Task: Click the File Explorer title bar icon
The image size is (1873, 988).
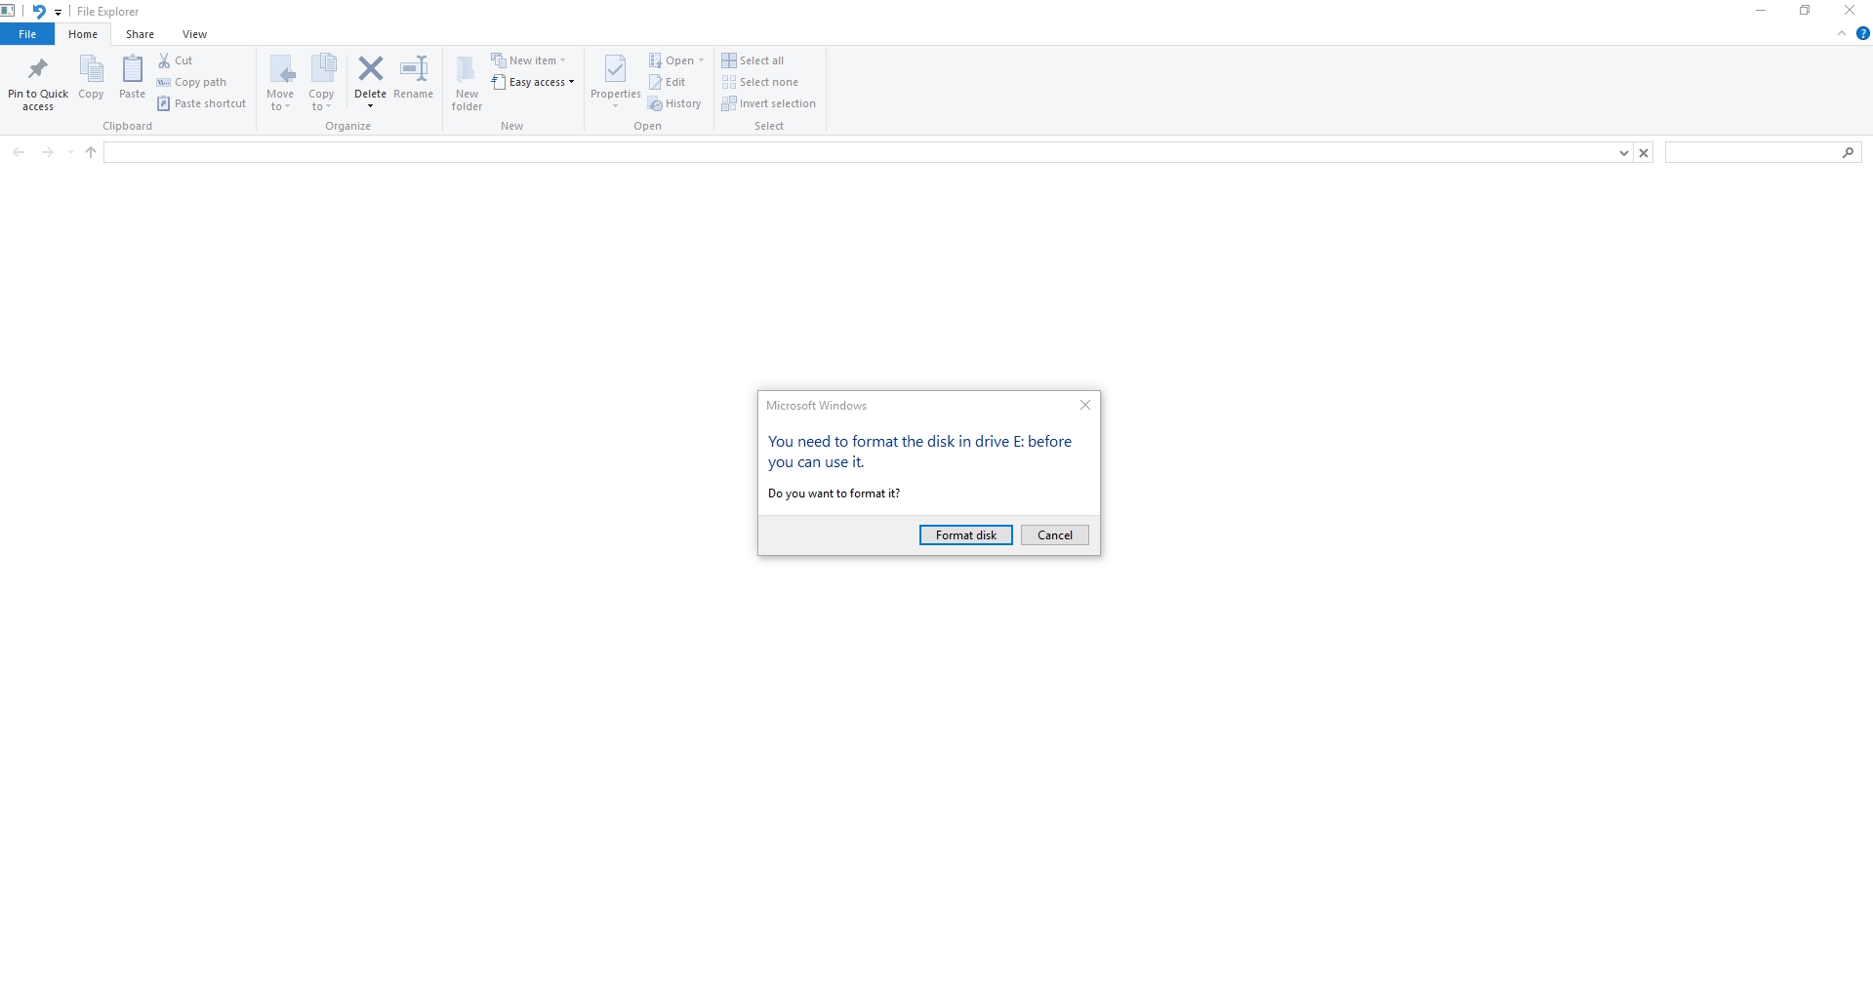Action: (7, 12)
